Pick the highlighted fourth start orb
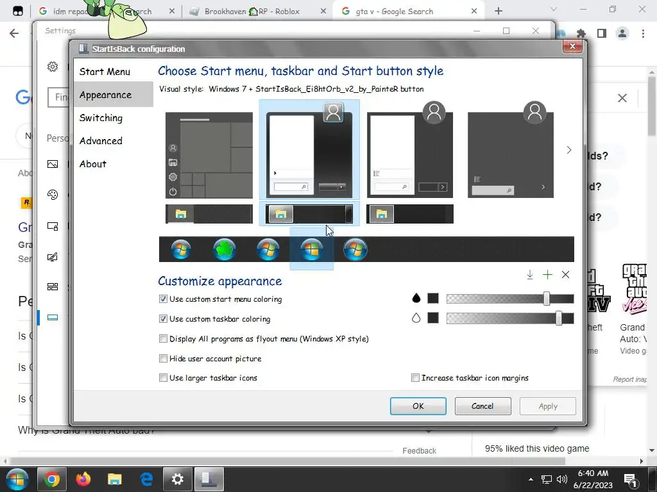 click(x=312, y=249)
